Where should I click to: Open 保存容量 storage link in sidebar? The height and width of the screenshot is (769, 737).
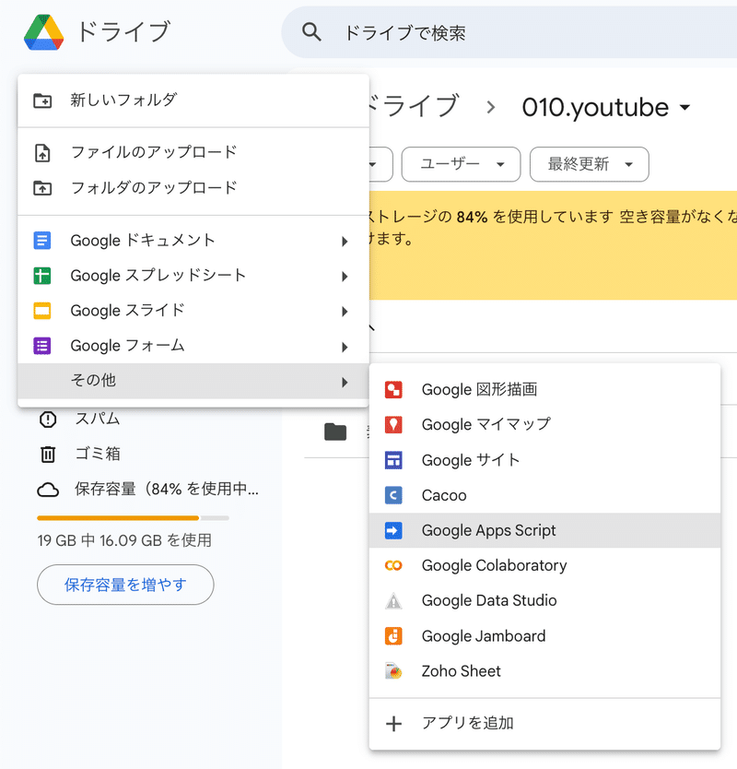(x=167, y=489)
